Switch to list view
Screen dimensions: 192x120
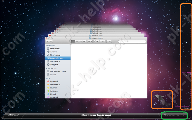point(77,42)
